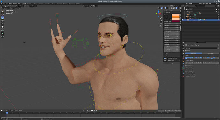Click the Eyes color swatch
The width and height of the screenshot is (220, 120).
click(175, 17)
